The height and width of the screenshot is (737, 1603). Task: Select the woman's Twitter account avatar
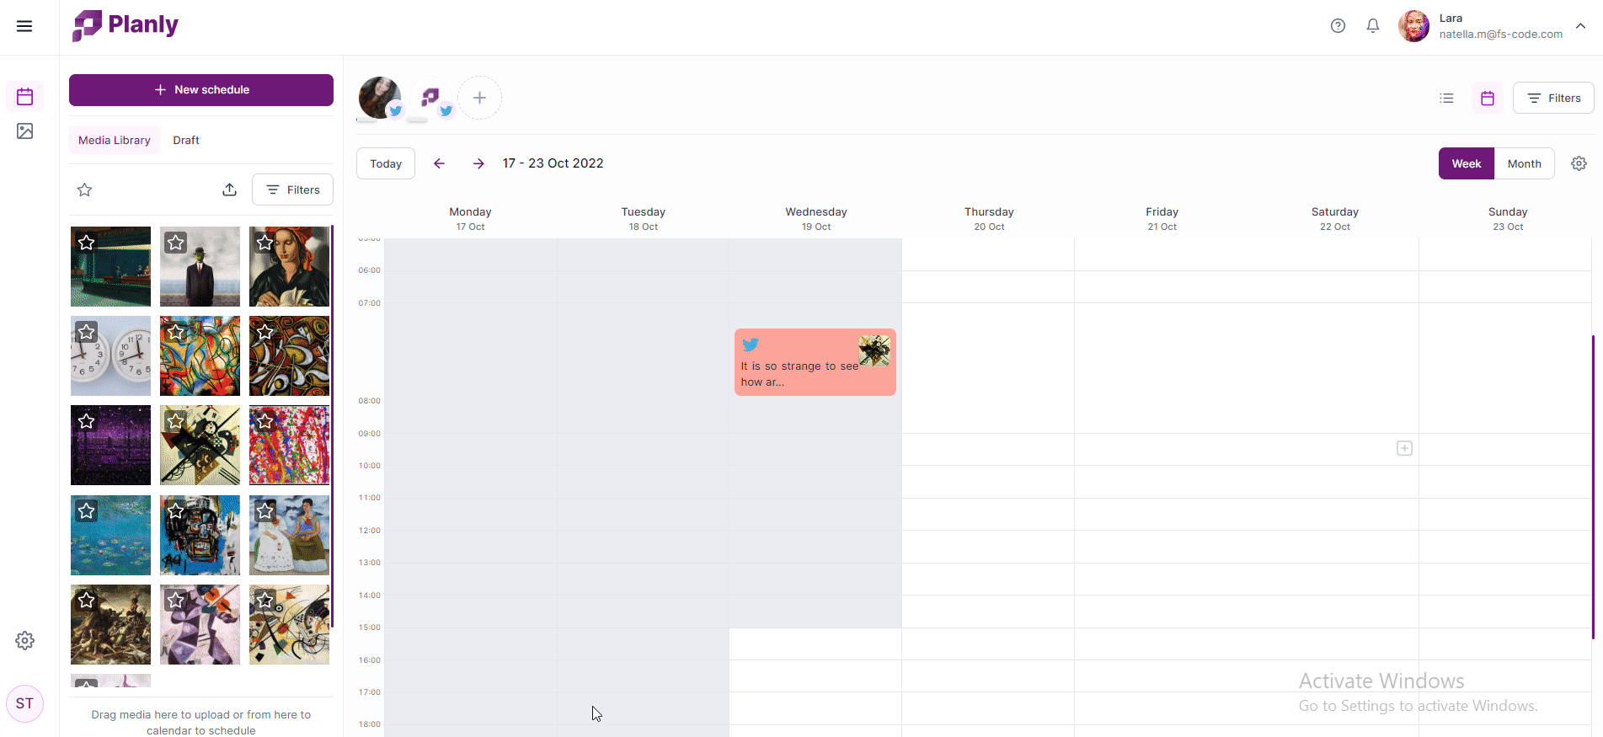tap(380, 98)
